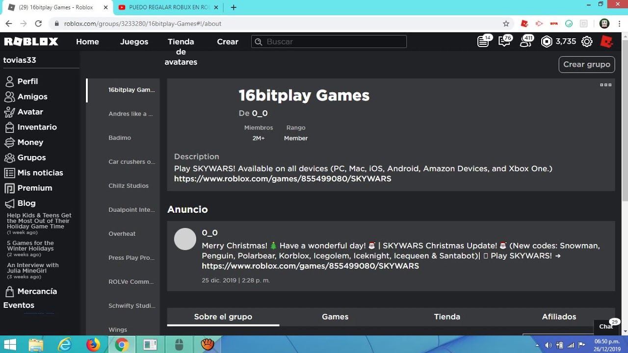Open group owner 0_0 profile link
This screenshot has width=628, height=353.
click(x=260, y=113)
